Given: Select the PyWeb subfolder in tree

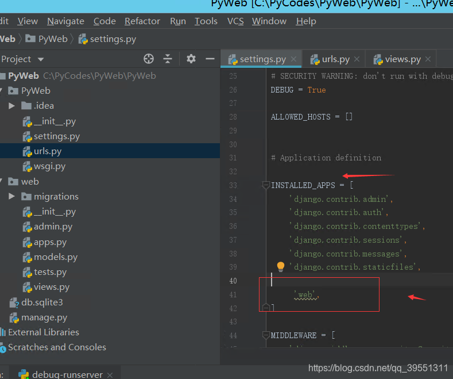Looking at the screenshot, I should click(x=110, y=91).
